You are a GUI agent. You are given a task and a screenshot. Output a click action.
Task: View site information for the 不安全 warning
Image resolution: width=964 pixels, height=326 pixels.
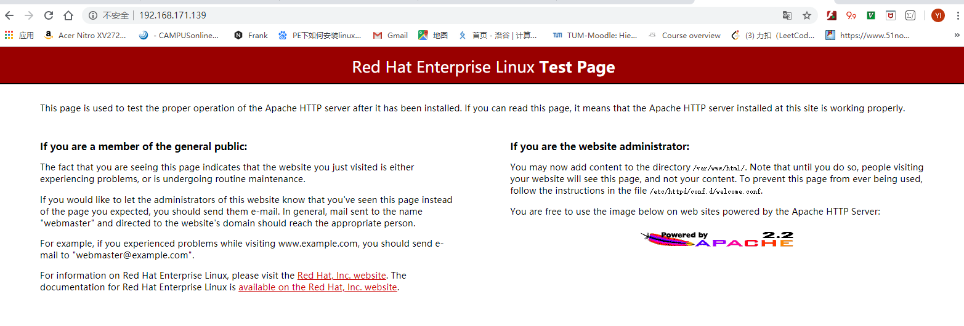pyautogui.click(x=110, y=15)
